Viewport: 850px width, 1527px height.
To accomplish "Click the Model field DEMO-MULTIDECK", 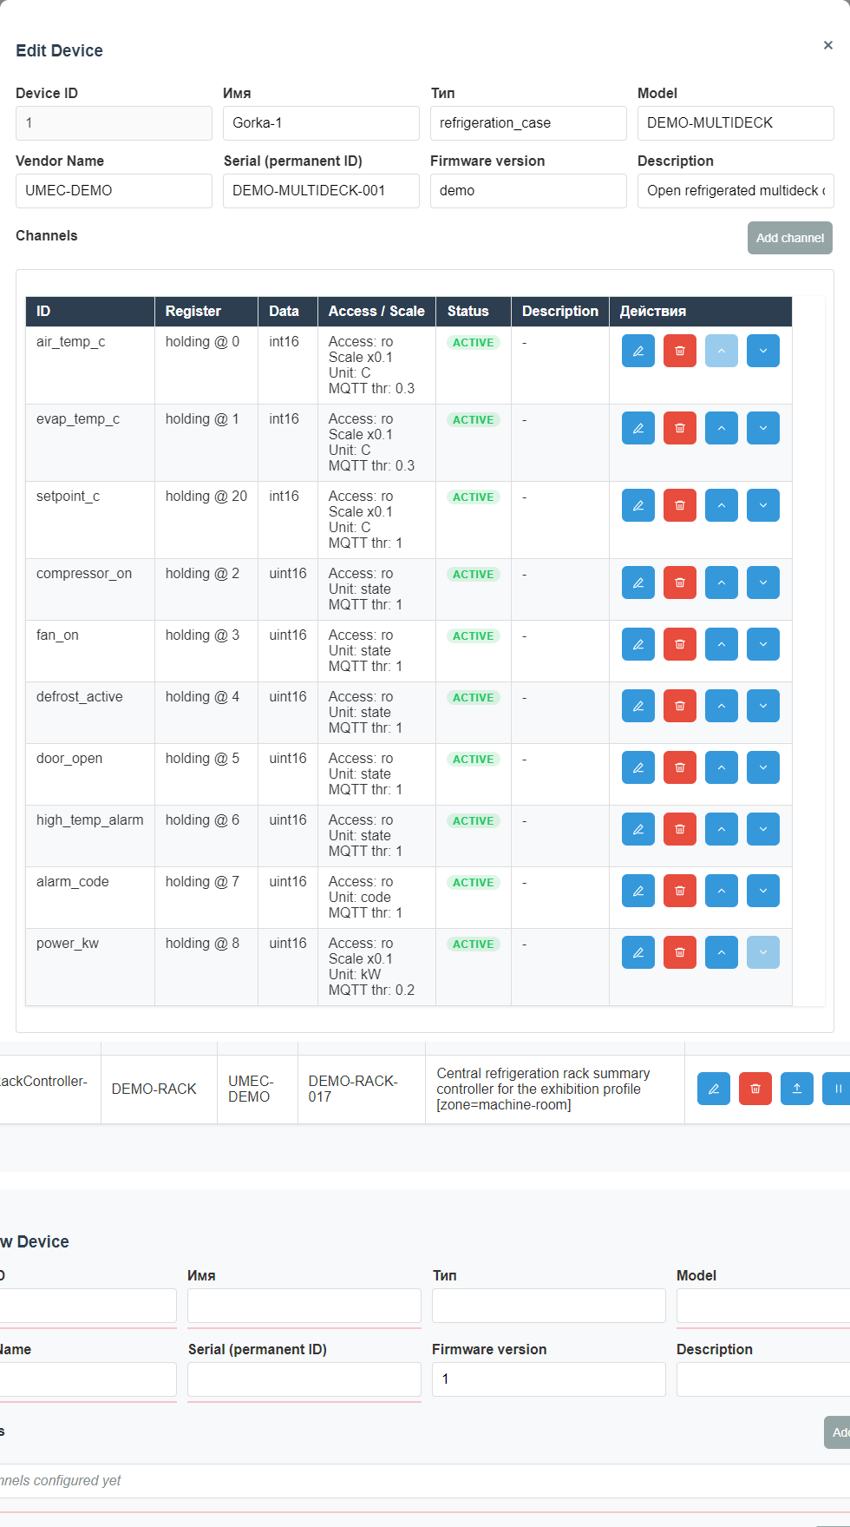I will [735, 123].
